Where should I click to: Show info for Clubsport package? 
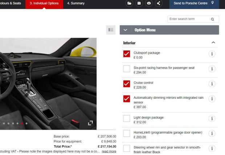212,54
